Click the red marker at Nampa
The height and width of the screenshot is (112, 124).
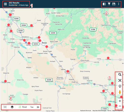29,43
